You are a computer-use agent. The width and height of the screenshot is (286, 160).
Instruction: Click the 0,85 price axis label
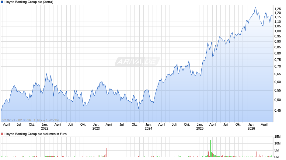point(277,47)
